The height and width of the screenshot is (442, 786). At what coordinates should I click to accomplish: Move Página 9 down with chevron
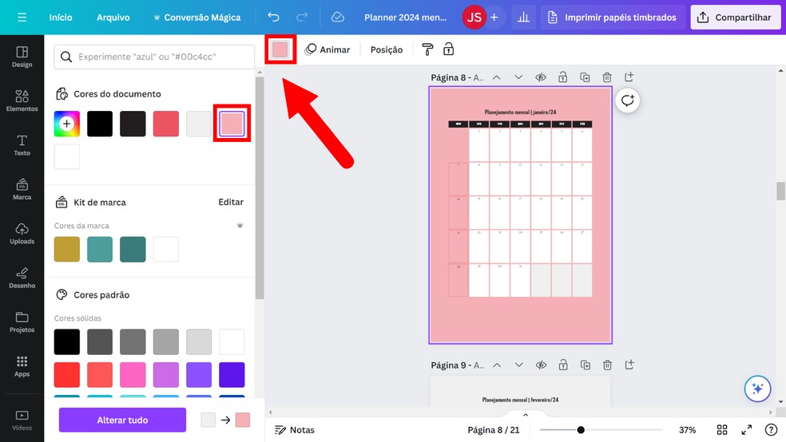tap(519, 365)
